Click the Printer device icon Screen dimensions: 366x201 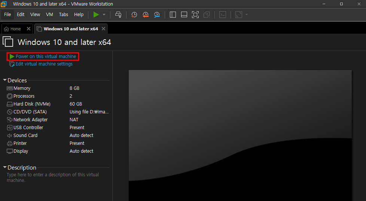click(10, 143)
